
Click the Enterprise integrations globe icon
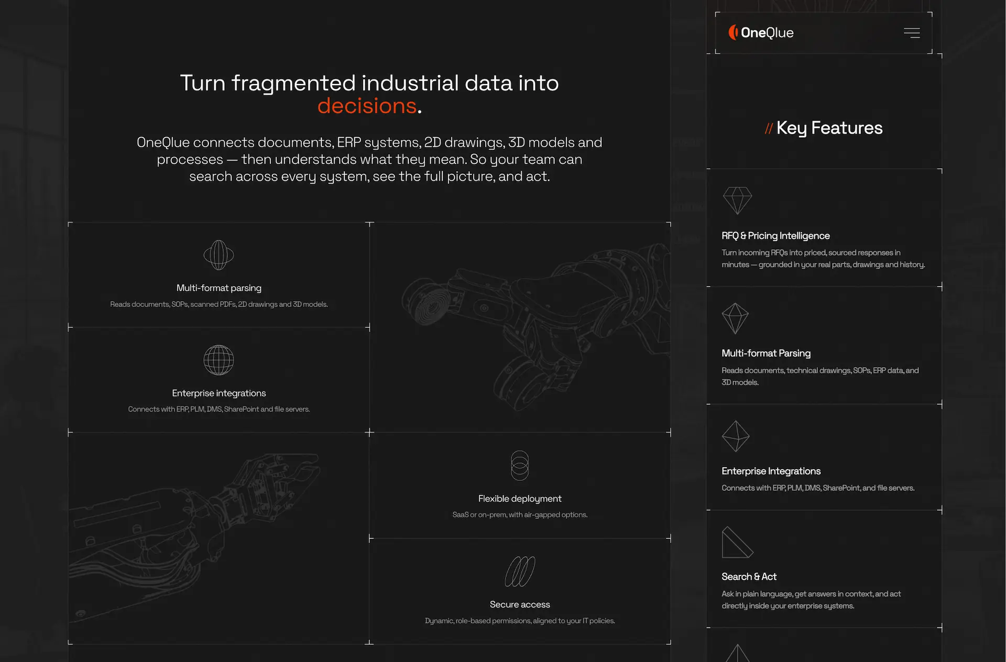click(218, 360)
